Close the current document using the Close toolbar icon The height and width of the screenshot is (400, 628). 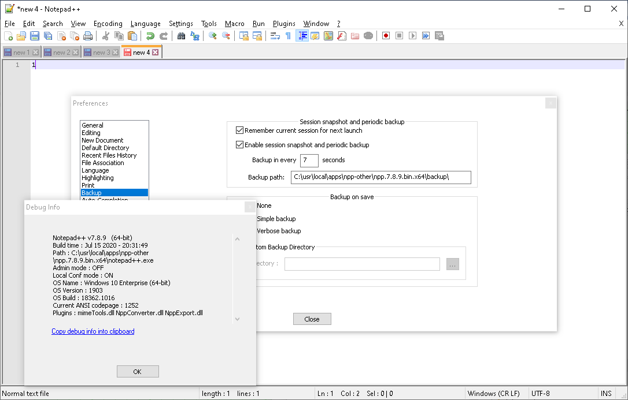(61, 36)
